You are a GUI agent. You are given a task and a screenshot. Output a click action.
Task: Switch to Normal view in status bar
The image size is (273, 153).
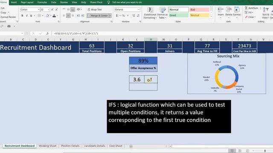pos(232,151)
